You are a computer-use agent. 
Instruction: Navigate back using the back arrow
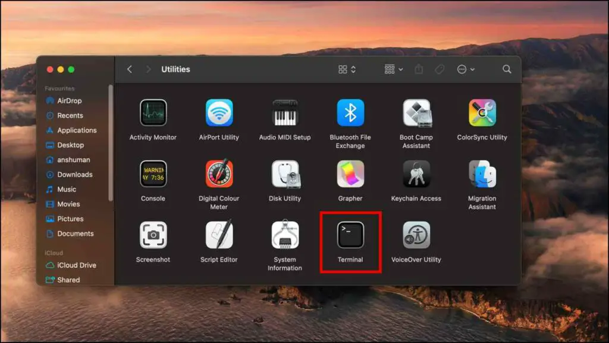pyautogui.click(x=129, y=69)
